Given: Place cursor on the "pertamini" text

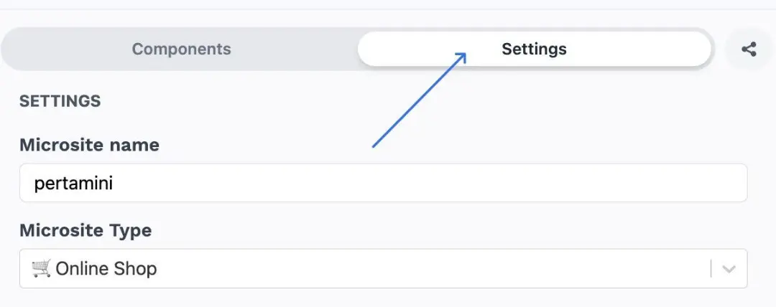Looking at the screenshot, I should tap(73, 184).
